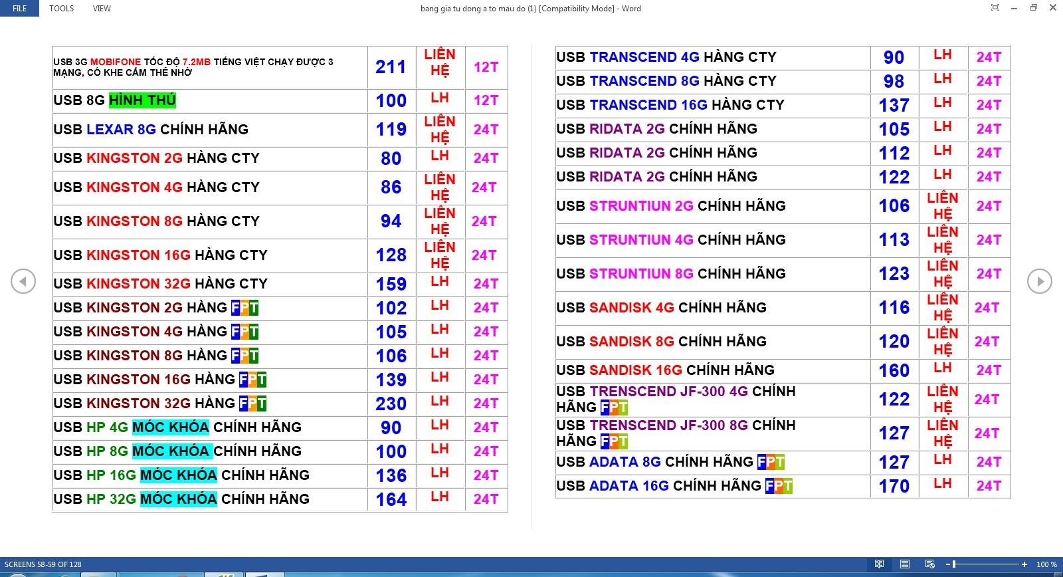Click the green HÌNH THÚ highlighted text
Screen dimensions: 1063x577
pyautogui.click(x=142, y=100)
